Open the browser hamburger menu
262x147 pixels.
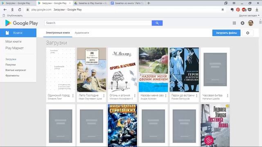click(234, 3)
